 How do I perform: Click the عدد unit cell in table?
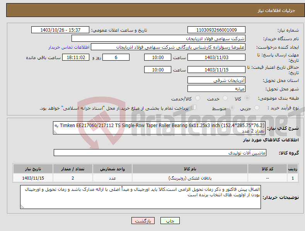pyautogui.click(x=112, y=178)
